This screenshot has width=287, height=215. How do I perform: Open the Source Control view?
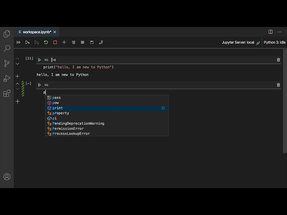coord(7,64)
